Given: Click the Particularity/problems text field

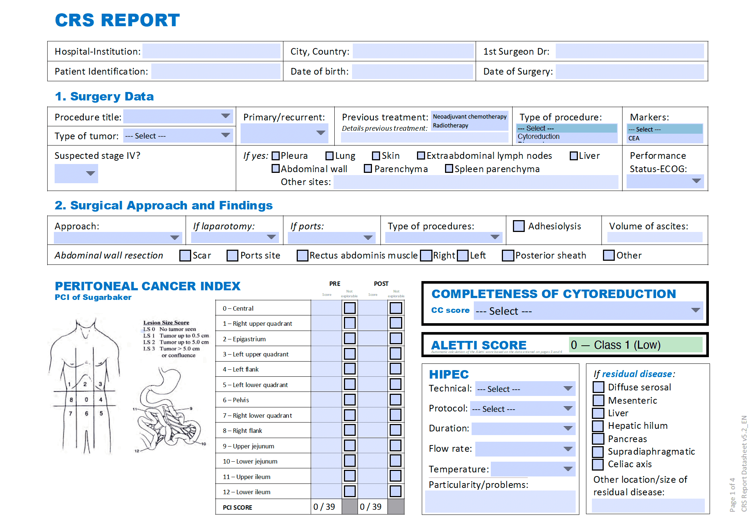Looking at the screenshot, I should click(500, 502).
